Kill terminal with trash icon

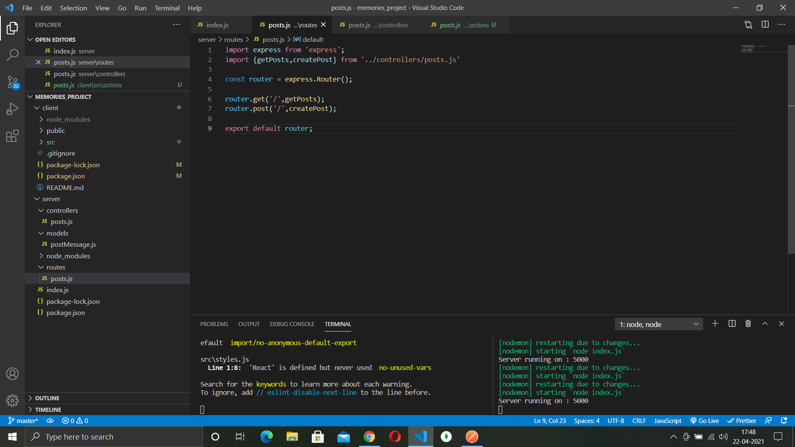click(x=748, y=324)
